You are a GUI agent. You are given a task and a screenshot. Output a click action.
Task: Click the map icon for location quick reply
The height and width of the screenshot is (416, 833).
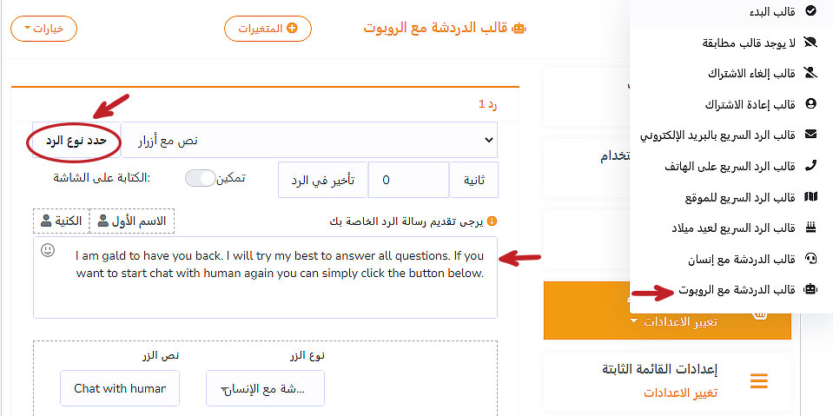pos(811,197)
